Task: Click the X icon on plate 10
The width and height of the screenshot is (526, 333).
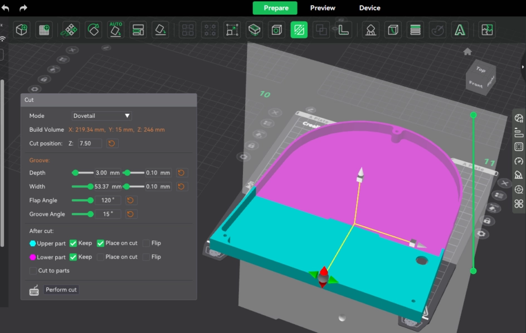Action: tap(275, 112)
